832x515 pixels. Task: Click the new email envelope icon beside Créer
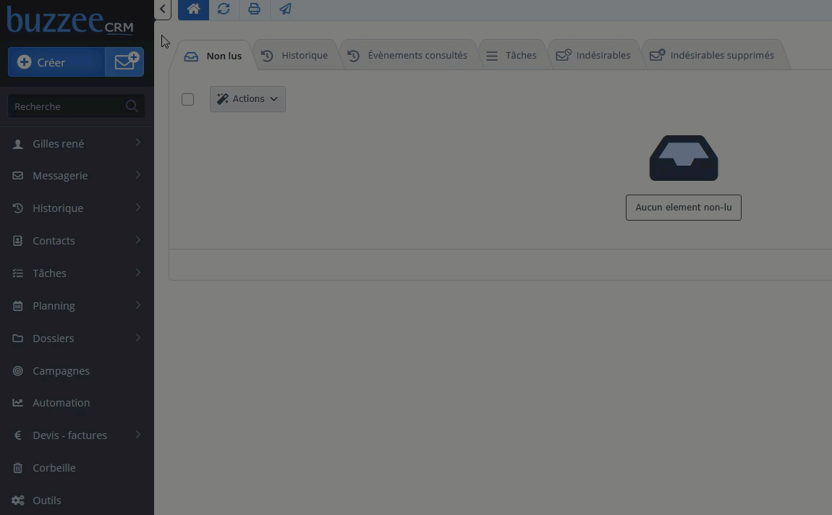click(125, 62)
